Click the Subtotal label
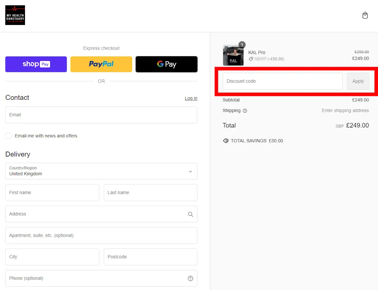Image resolution: width=378 pixels, height=290 pixels. pyautogui.click(x=231, y=100)
